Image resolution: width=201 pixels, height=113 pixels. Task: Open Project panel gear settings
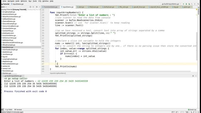[x=37, y=7]
